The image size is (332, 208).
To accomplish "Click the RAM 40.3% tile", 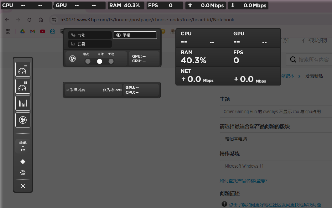I will [202, 57].
